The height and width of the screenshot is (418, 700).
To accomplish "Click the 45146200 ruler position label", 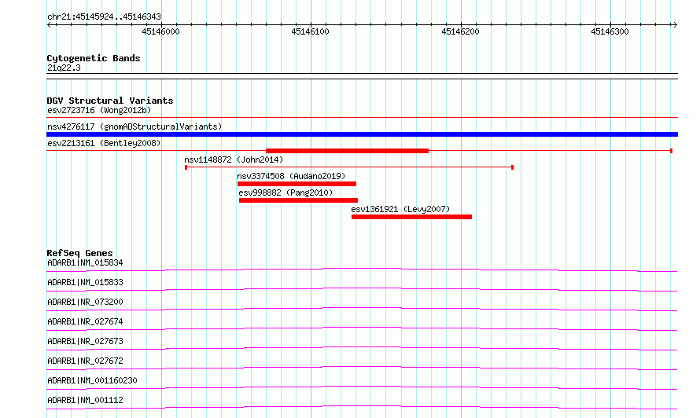I will click(x=460, y=31).
